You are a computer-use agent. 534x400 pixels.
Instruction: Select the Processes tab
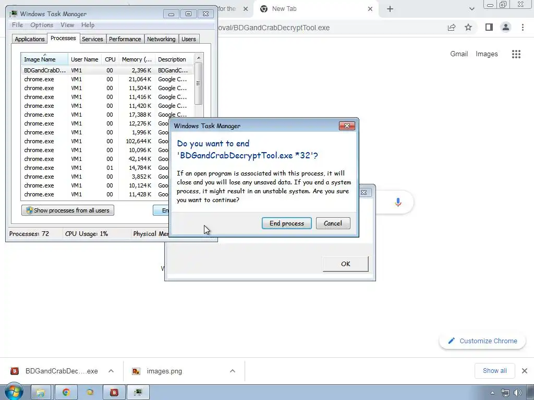click(x=63, y=38)
